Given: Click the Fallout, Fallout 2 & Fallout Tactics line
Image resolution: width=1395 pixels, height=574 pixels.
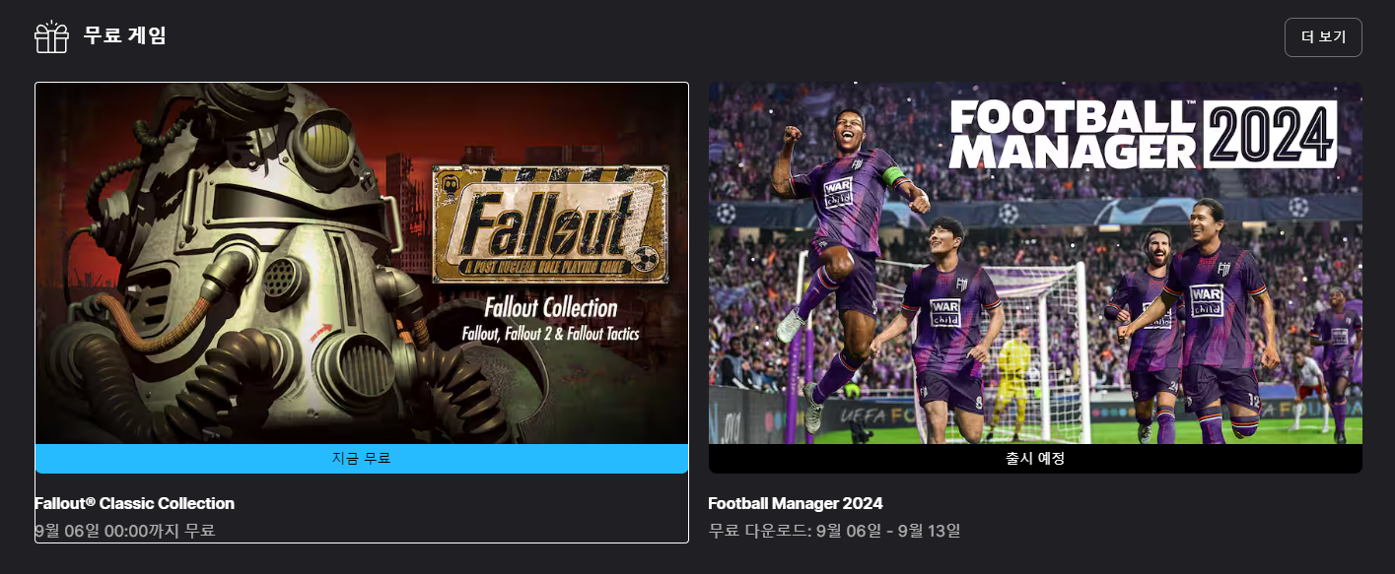Looking at the screenshot, I should tap(550, 334).
